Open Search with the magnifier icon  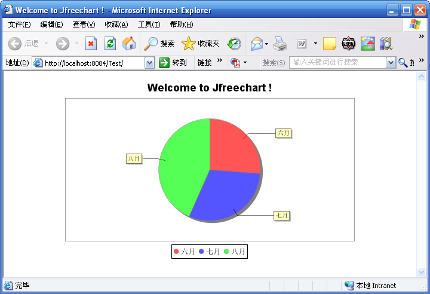click(x=150, y=44)
